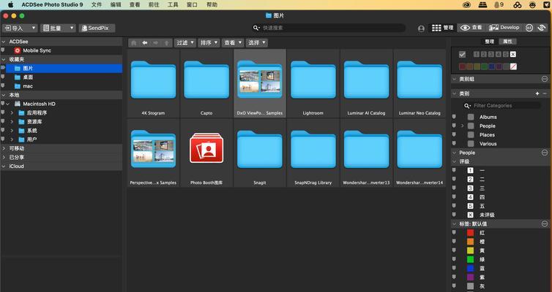This screenshot has width=552, height=292.
Task: Select the Lightroom folder
Action: click(x=313, y=82)
